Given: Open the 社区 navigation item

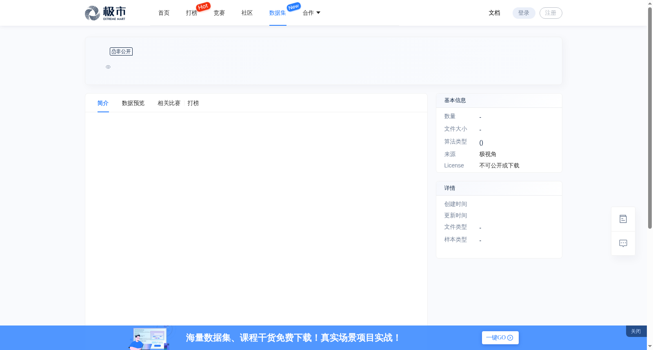Looking at the screenshot, I should tap(247, 13).
